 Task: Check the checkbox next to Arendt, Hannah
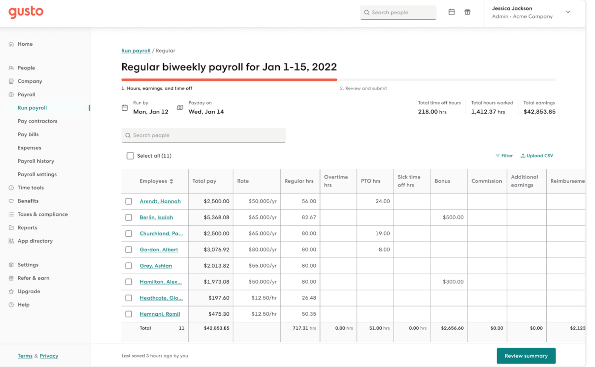tap(129, 201)
